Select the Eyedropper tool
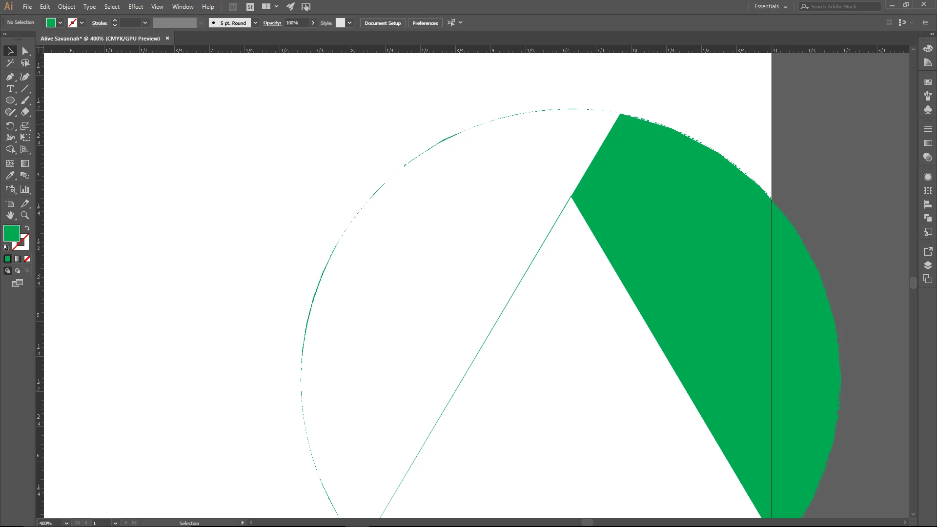The image size is (937, 527). (10, 176)
